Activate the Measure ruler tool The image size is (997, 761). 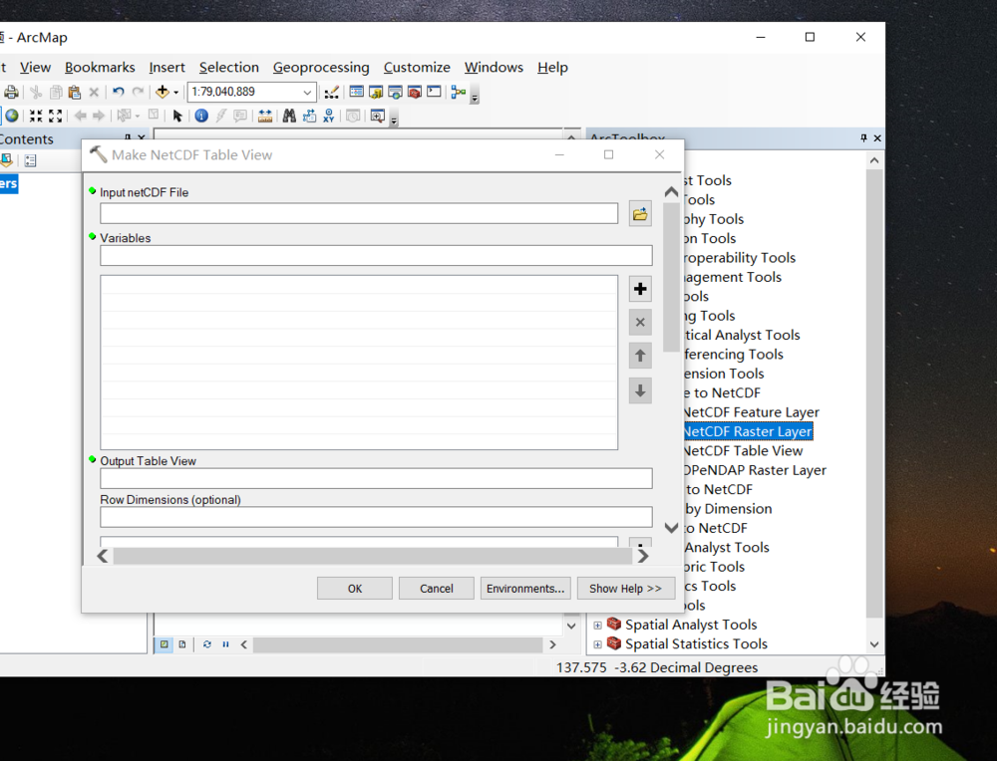265,116
